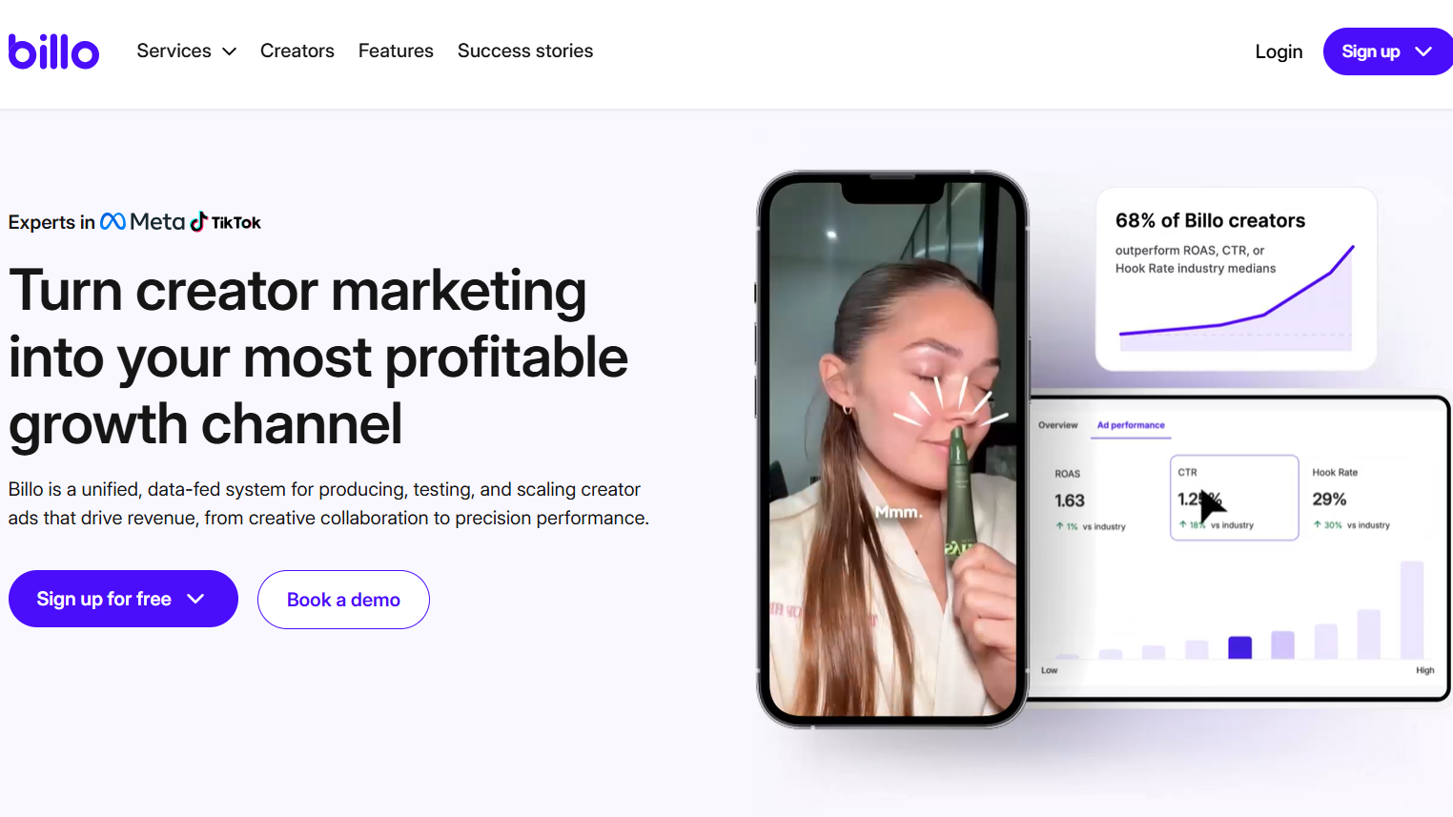Go to Success stories page
Screen dimensions: 1453x817
click(525, 51)
